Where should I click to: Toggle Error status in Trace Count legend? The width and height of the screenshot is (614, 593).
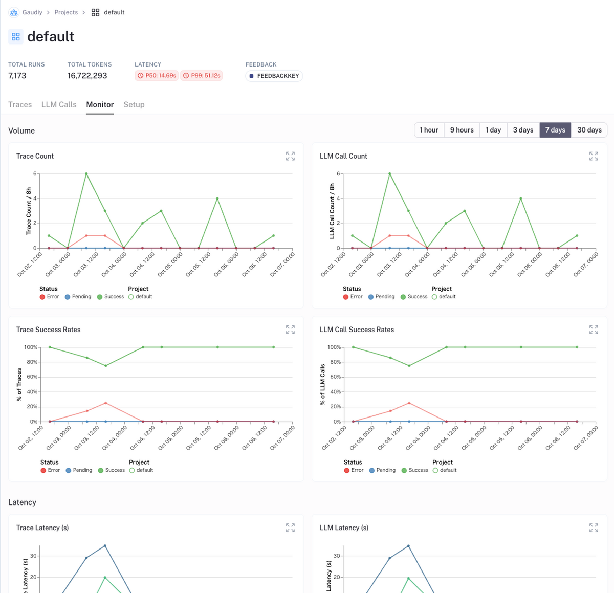[49, 297]
